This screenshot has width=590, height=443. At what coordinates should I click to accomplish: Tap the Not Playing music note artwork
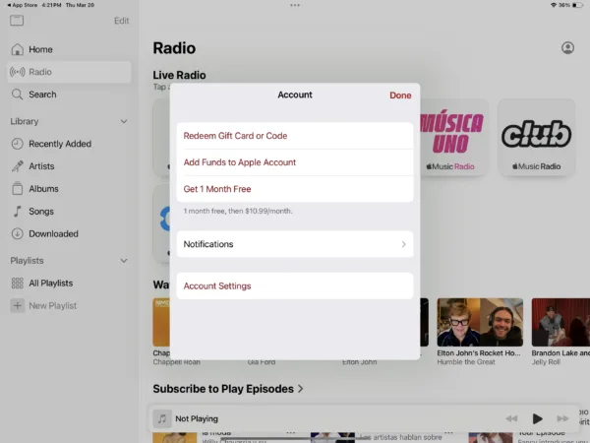point(162,418)
